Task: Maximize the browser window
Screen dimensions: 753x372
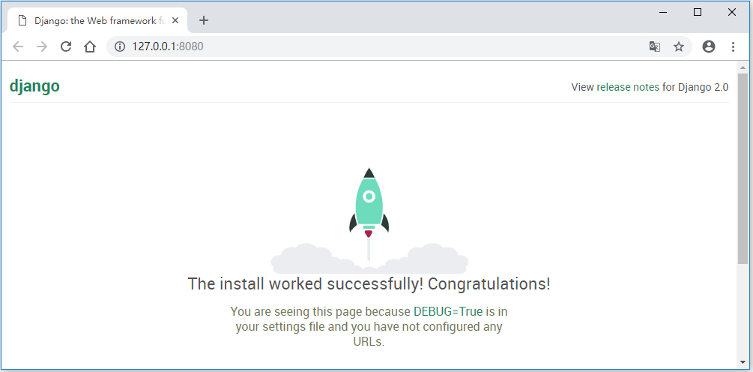Action: [698, 13]
